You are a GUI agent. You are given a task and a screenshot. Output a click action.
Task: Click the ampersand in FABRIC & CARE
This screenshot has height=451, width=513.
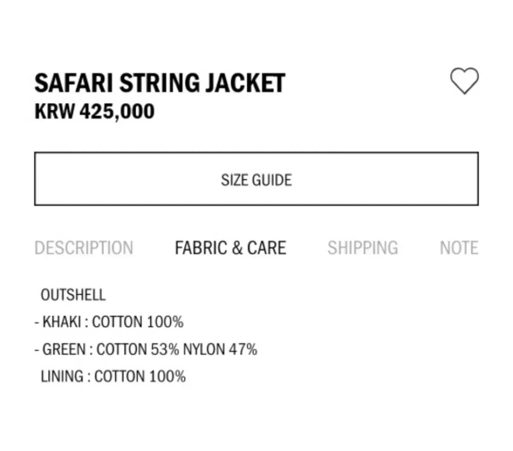pos(237,248)
